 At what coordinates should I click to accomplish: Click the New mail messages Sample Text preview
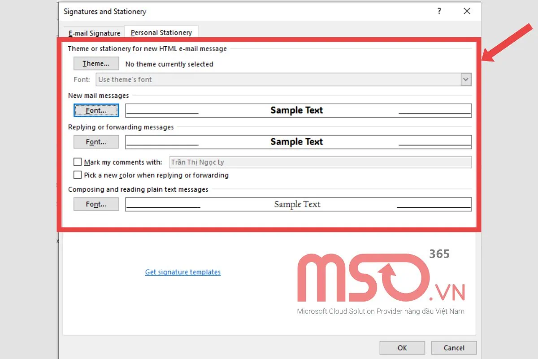tap(298, 110)
